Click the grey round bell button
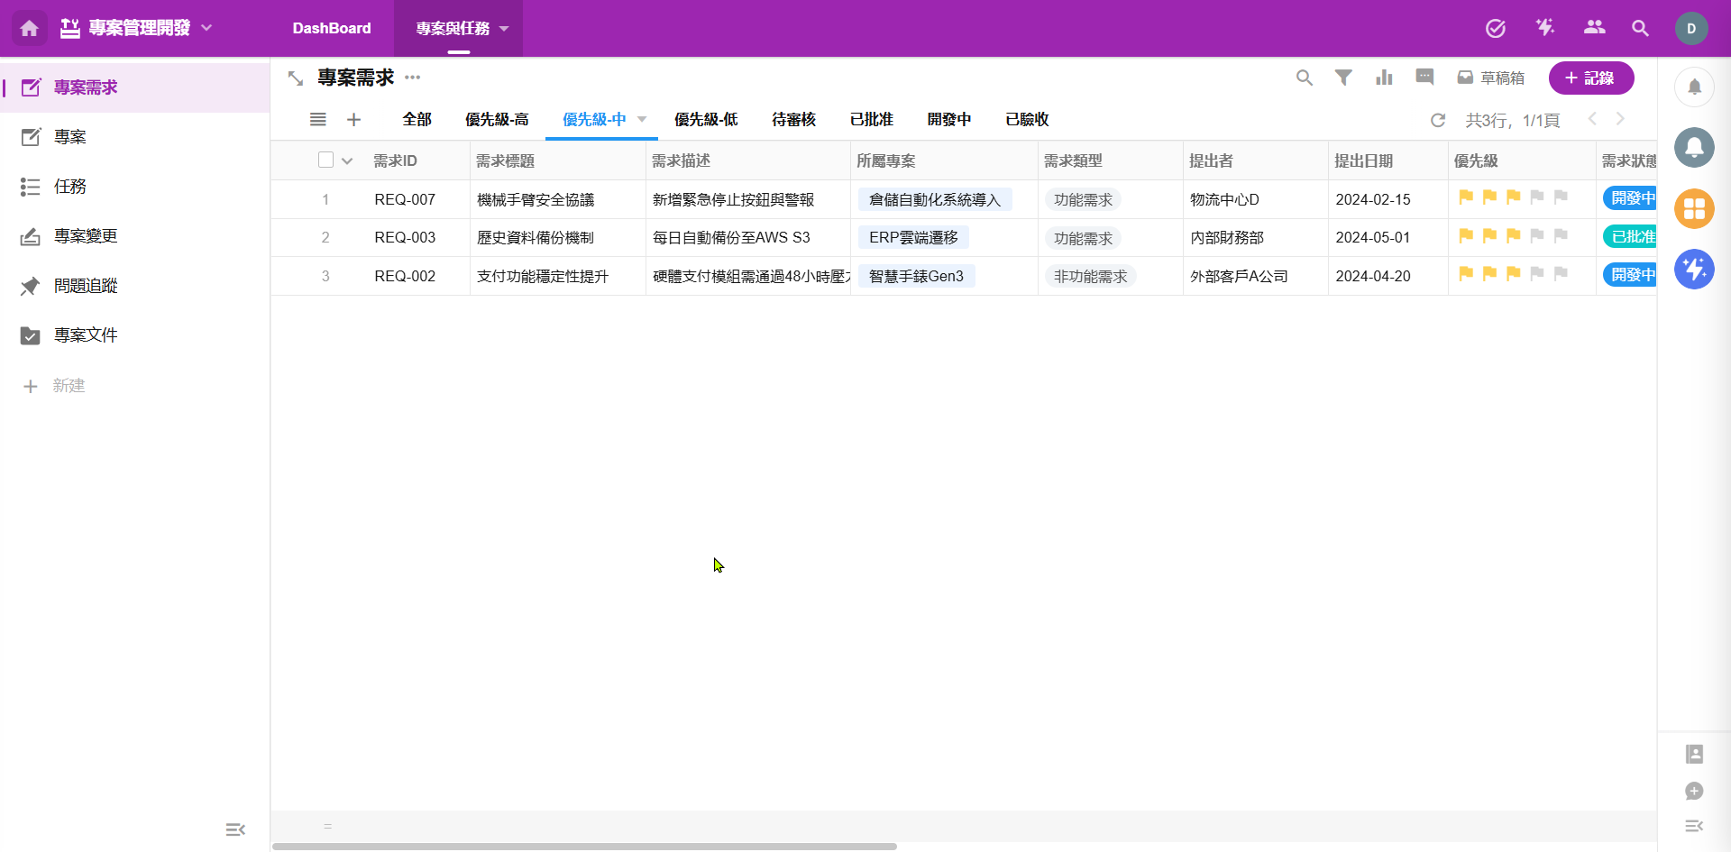Image resolution: width=1731 pixels, height=852 pixels. pyautogui.click(x=1694, y=147)
